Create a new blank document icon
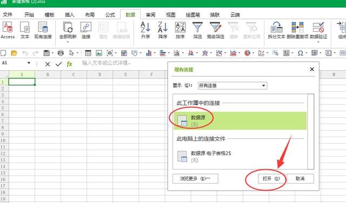 pos(3,53)
